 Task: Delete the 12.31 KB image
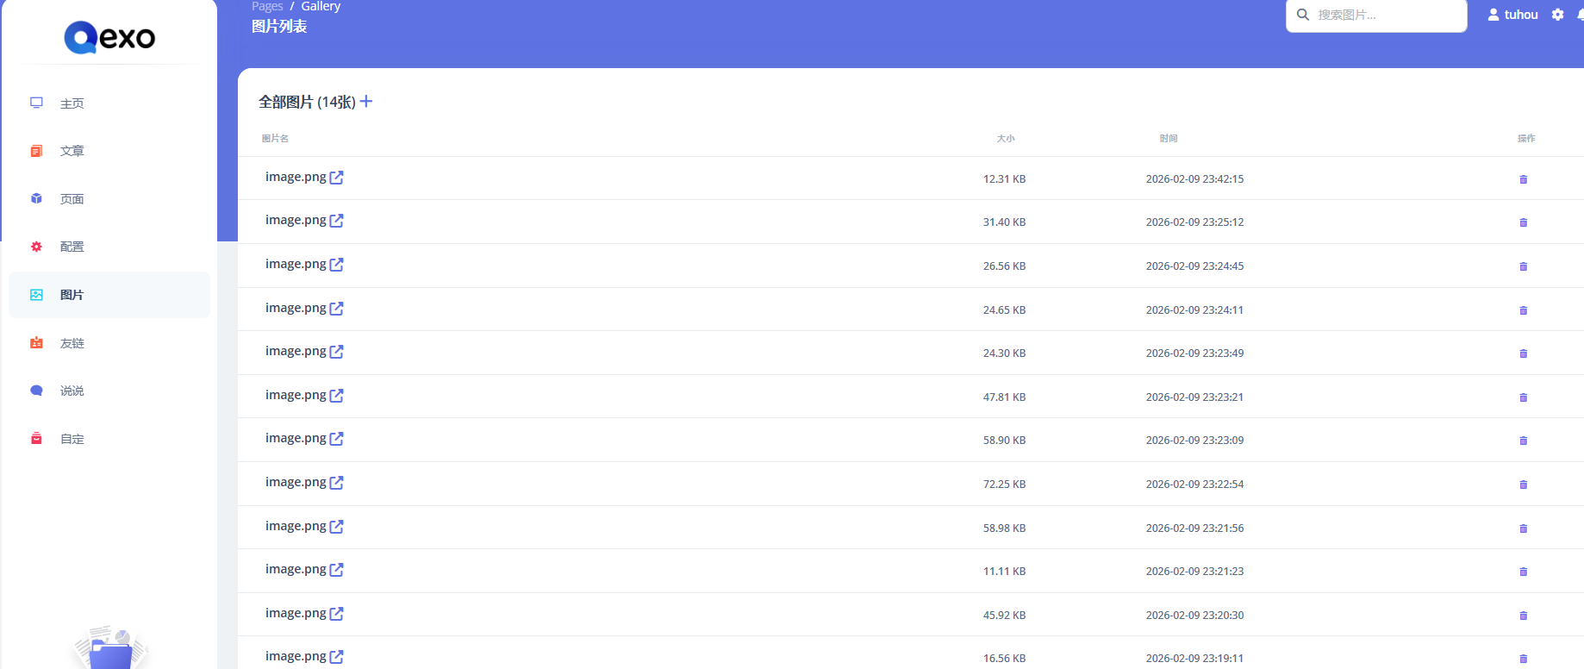[1523, 179]
